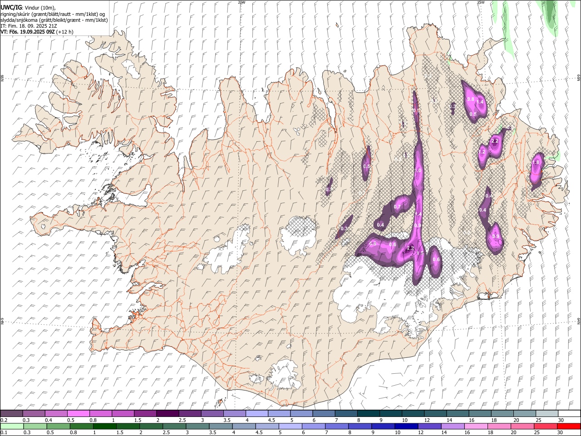Select the upper scale swatch between 14 and 16
The height and width of the screenshot is (436, 581).
[458, 413]
